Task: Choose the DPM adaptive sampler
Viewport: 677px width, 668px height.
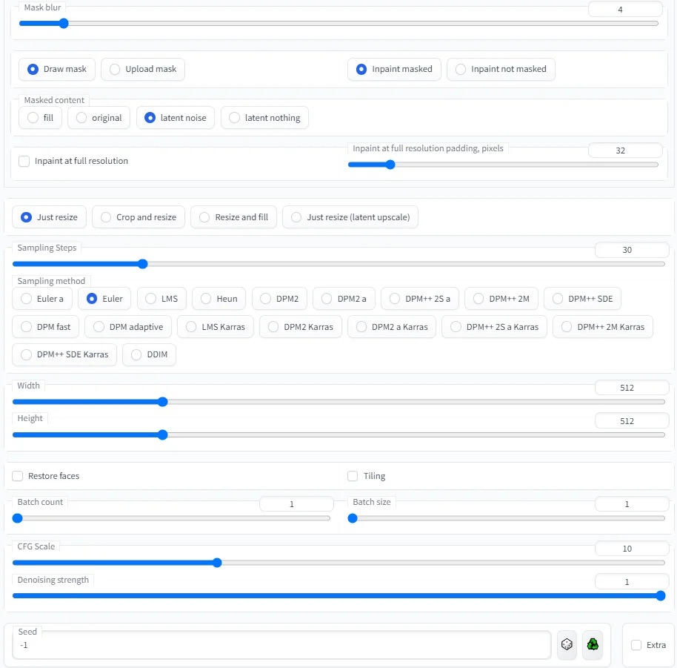Action: [100, 327]
